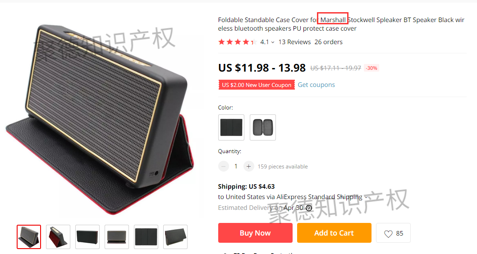This screenshot has height=254, width=477.
Task: Expand the 4.1 rating breakdown chevron
Action: (273, 42)
